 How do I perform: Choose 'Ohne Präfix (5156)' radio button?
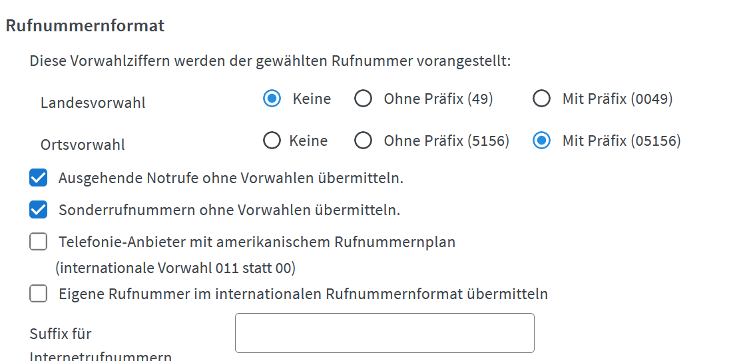(x=363, y=141)
